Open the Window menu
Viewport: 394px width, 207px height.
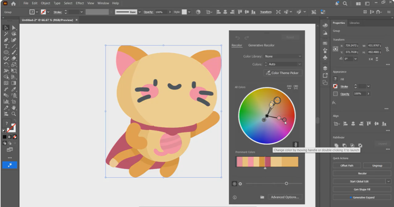point(103,3)
